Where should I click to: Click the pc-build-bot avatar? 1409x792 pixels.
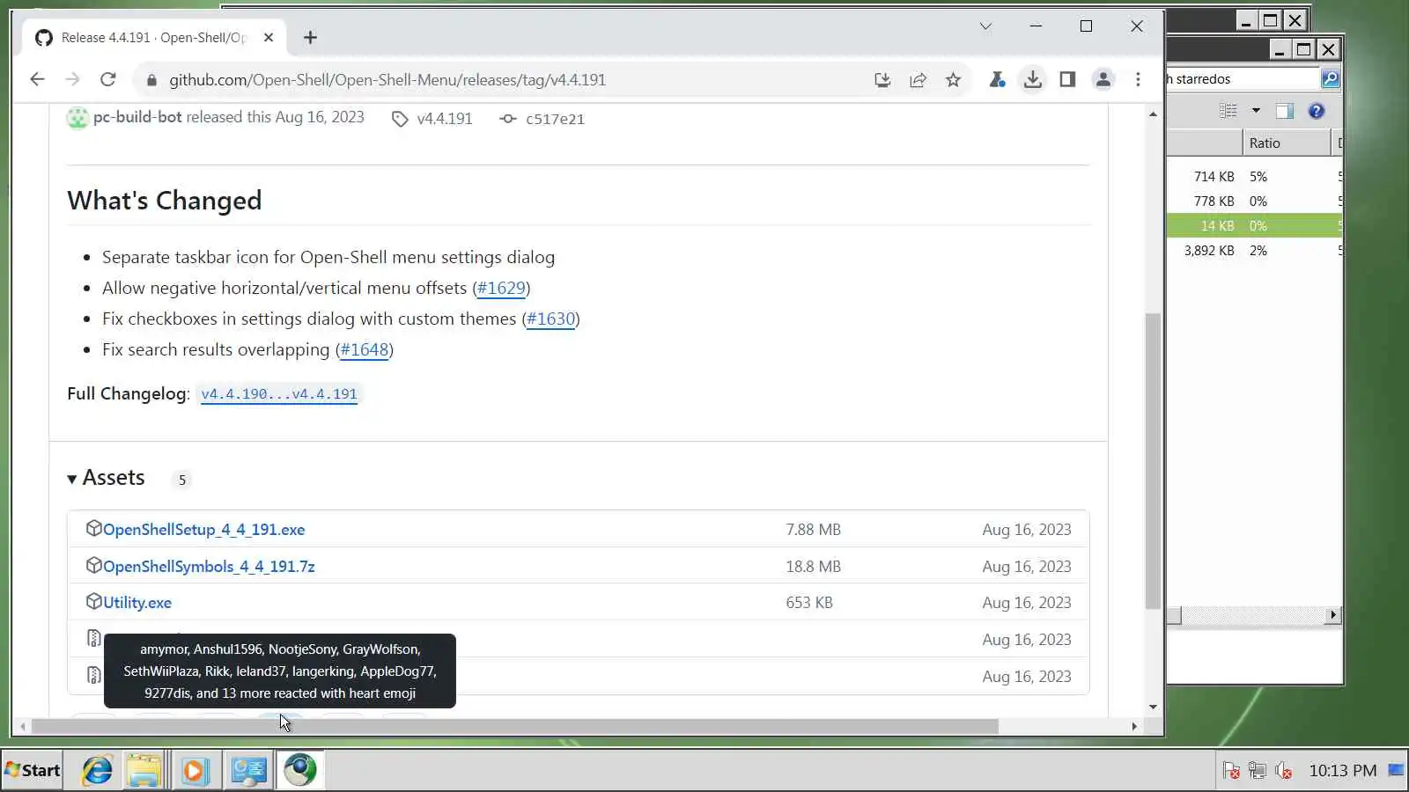tap(77, 117)
